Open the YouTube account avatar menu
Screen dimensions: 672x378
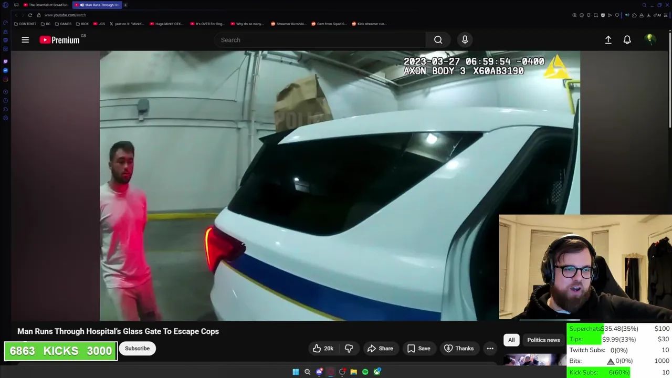[650, 39]
